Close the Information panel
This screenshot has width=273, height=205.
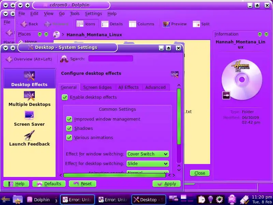[267, 34]
